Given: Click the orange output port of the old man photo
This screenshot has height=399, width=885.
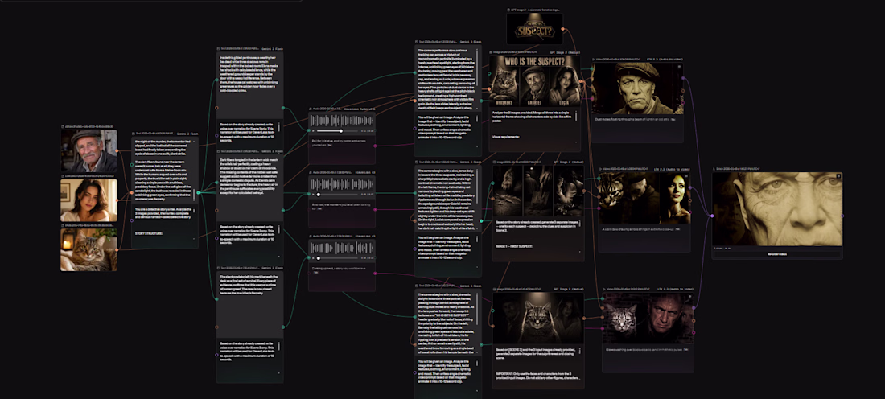Looking at the screenshot, I should (x=117, y=150).
